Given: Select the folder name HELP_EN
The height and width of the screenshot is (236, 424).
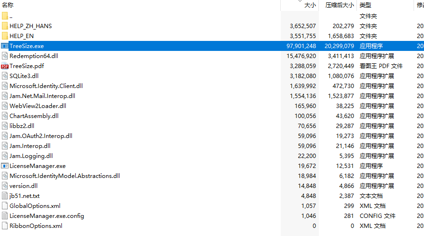Looking at the screenshot, I should [x=21, y=36].
